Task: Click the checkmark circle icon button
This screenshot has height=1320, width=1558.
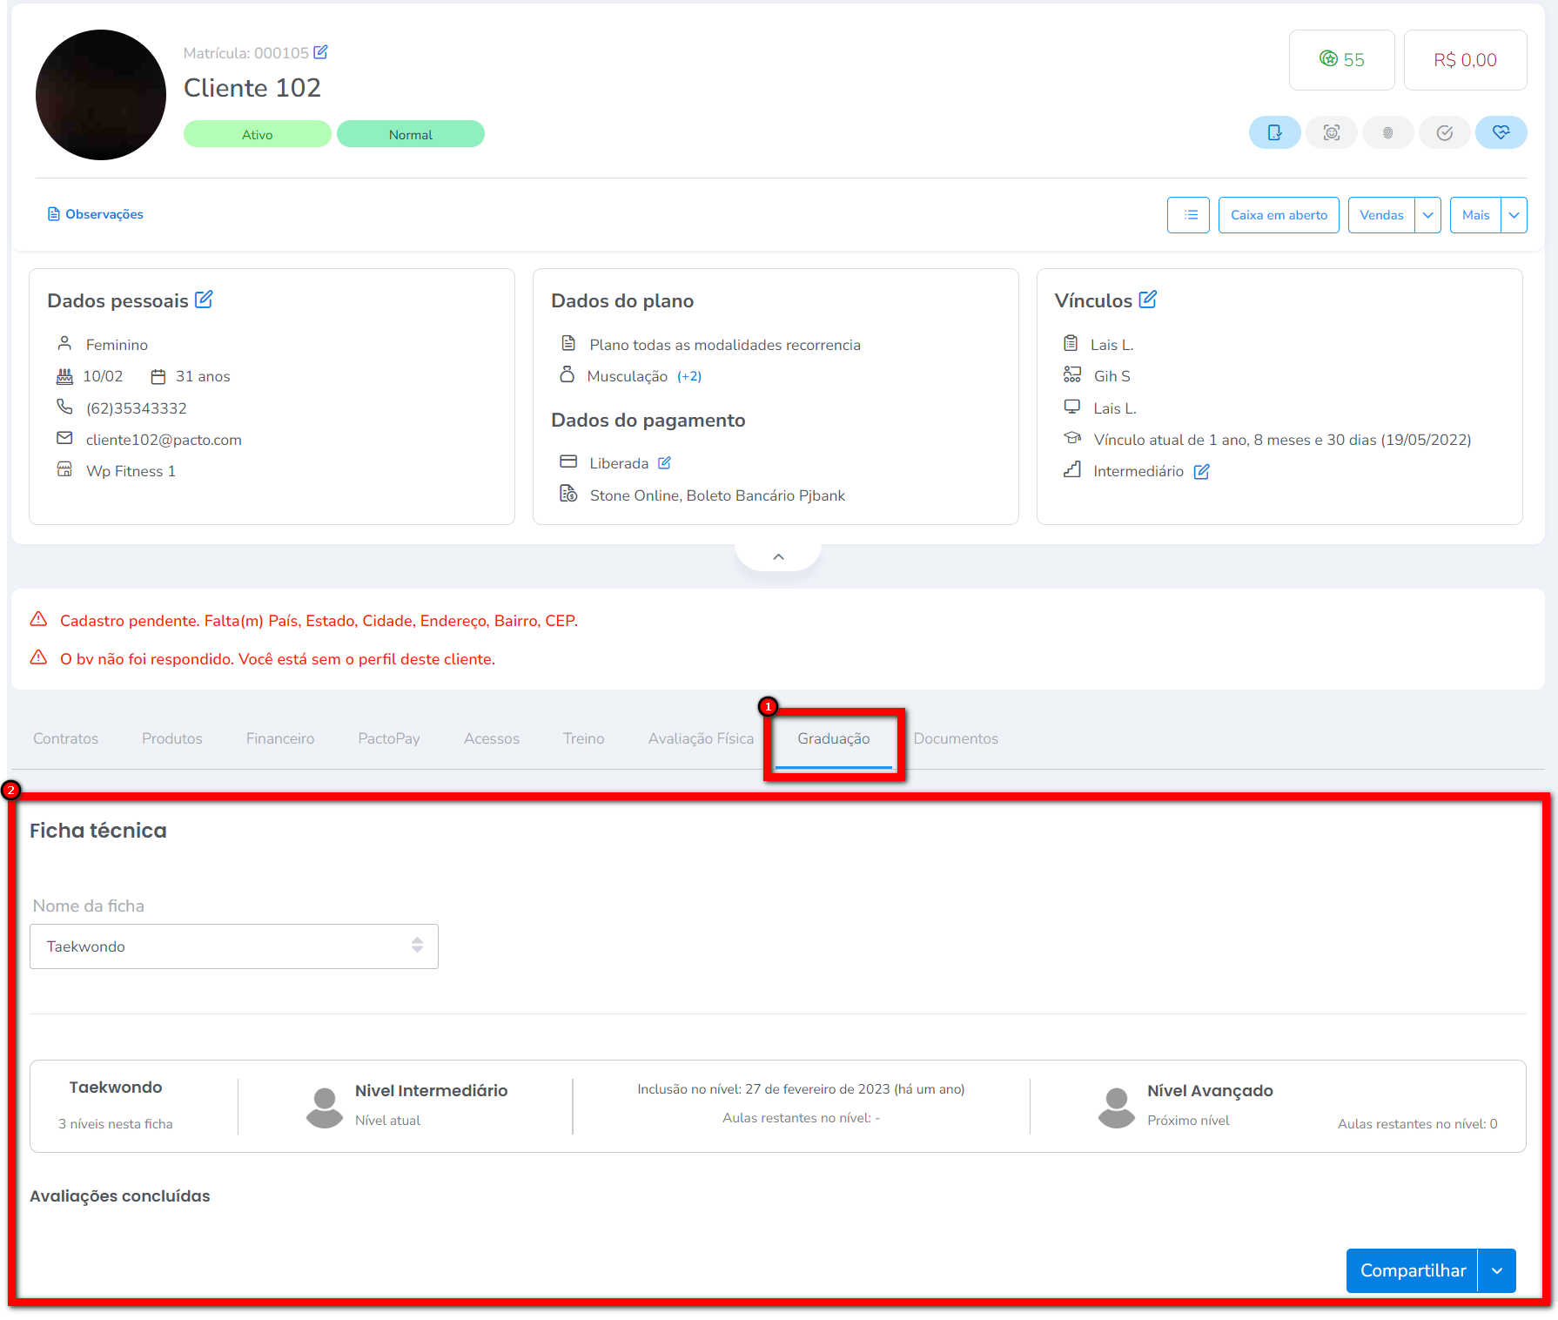Action: (1444, 132)
